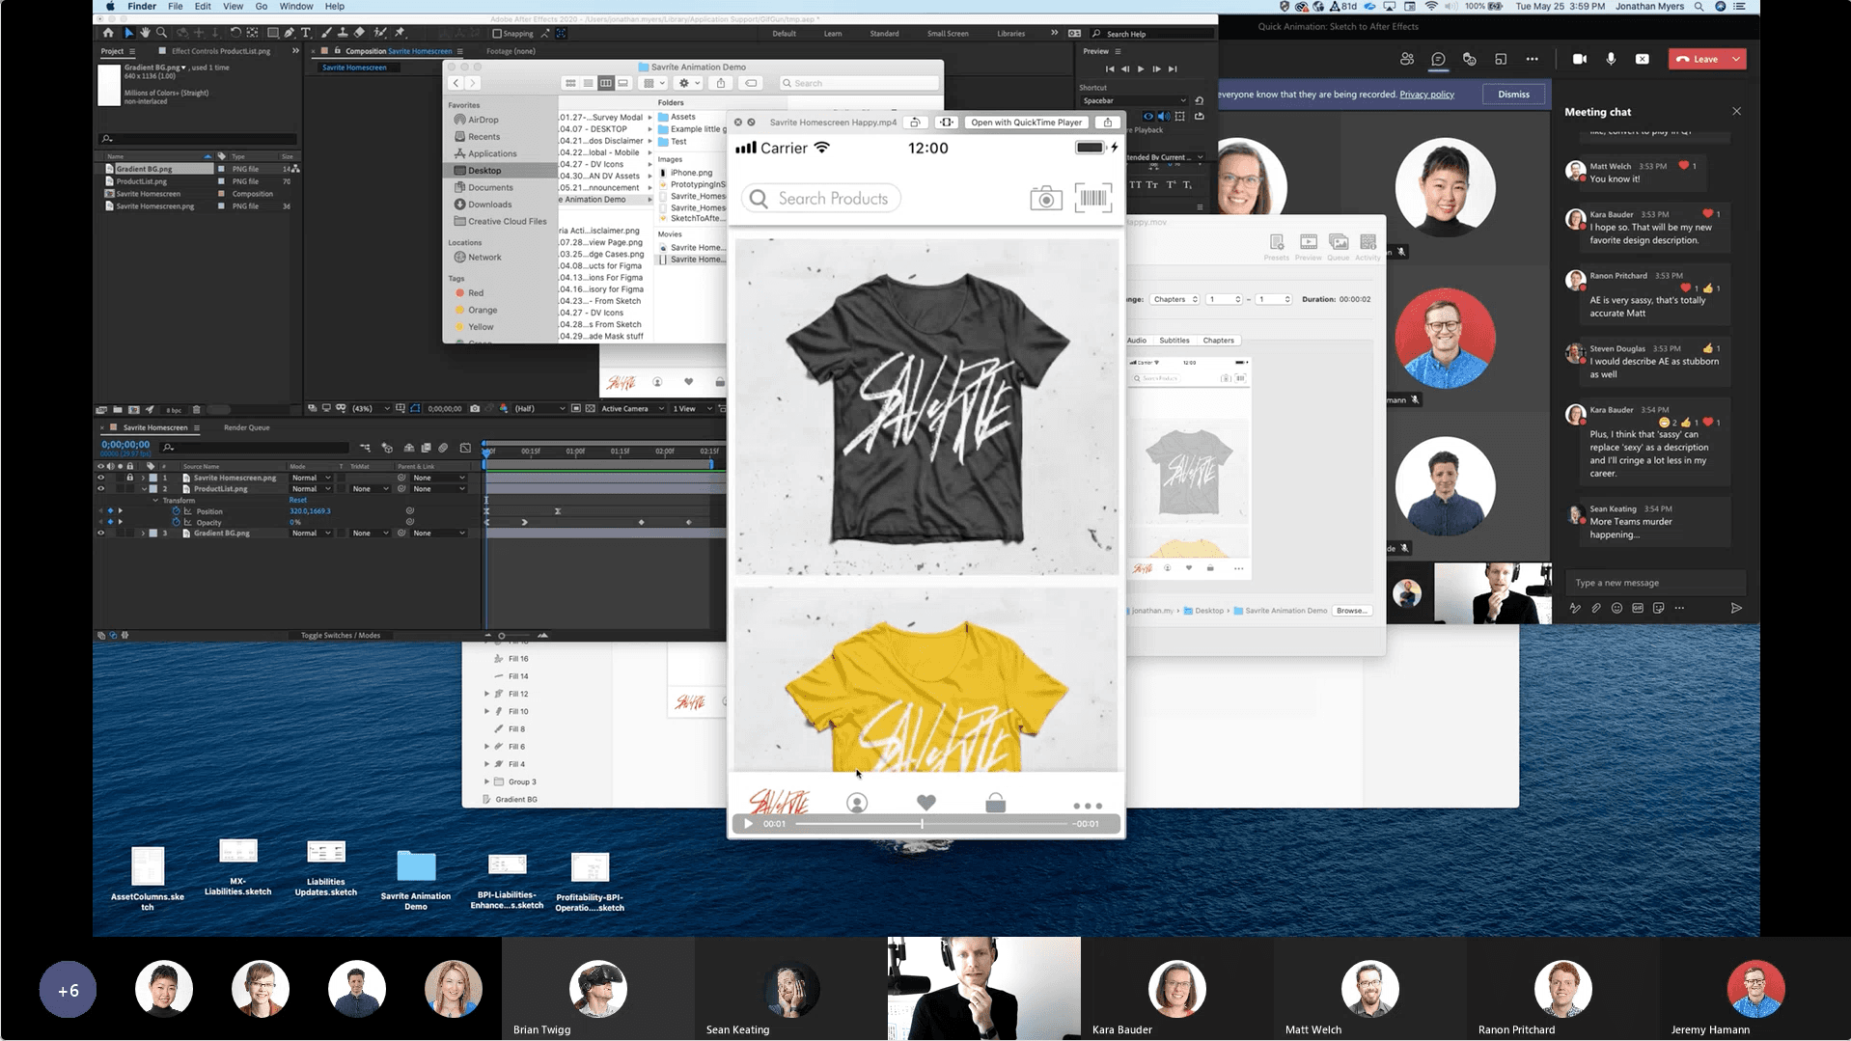Open Mode dropdown for ProductList.png layer
The width and height of the screenshot is (1851, 1041).
coord(311,489)
